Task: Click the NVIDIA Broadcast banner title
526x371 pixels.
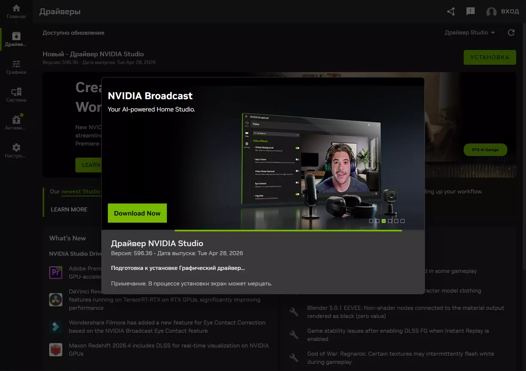Action: 150,96
